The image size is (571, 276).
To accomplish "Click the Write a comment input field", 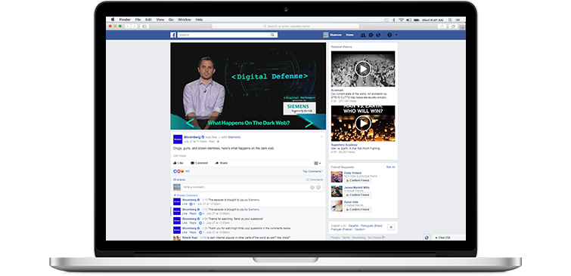I will click(x=247, y=187).
